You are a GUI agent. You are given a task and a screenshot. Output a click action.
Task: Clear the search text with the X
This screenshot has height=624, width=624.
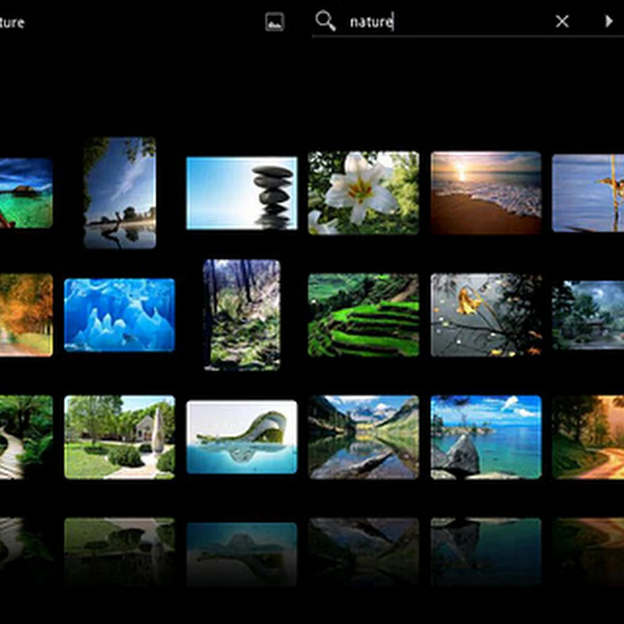(x=562, y=21)
